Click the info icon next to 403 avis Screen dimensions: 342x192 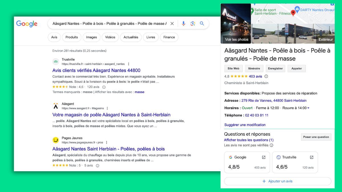(266, 76)
